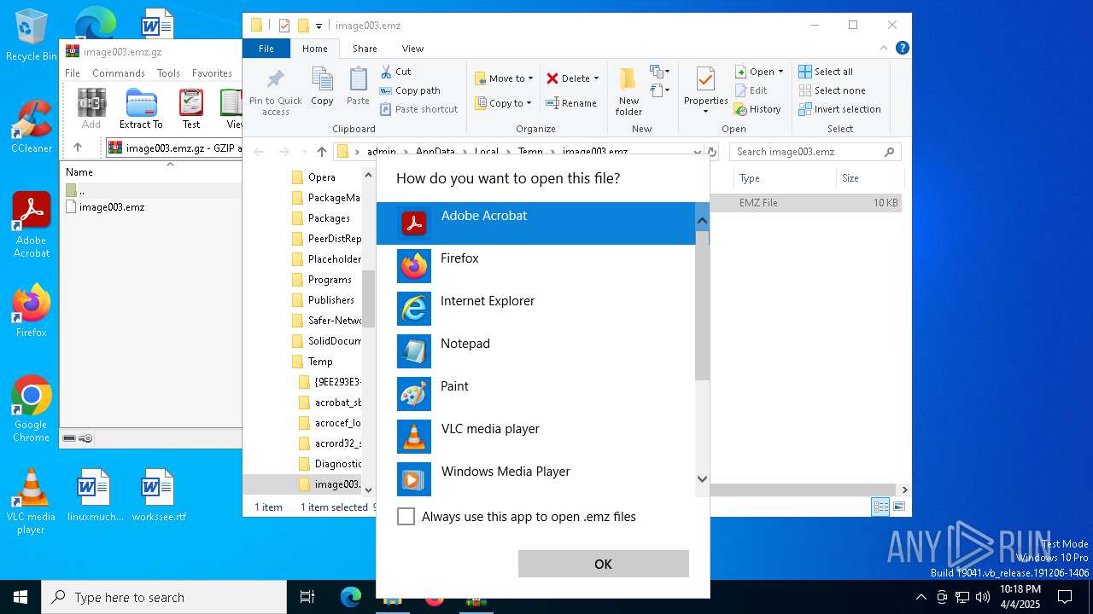The height and width of the screenshot is (614, 1093).
Task: Select the Opera folder in the tree
Action: coord(322,177)
